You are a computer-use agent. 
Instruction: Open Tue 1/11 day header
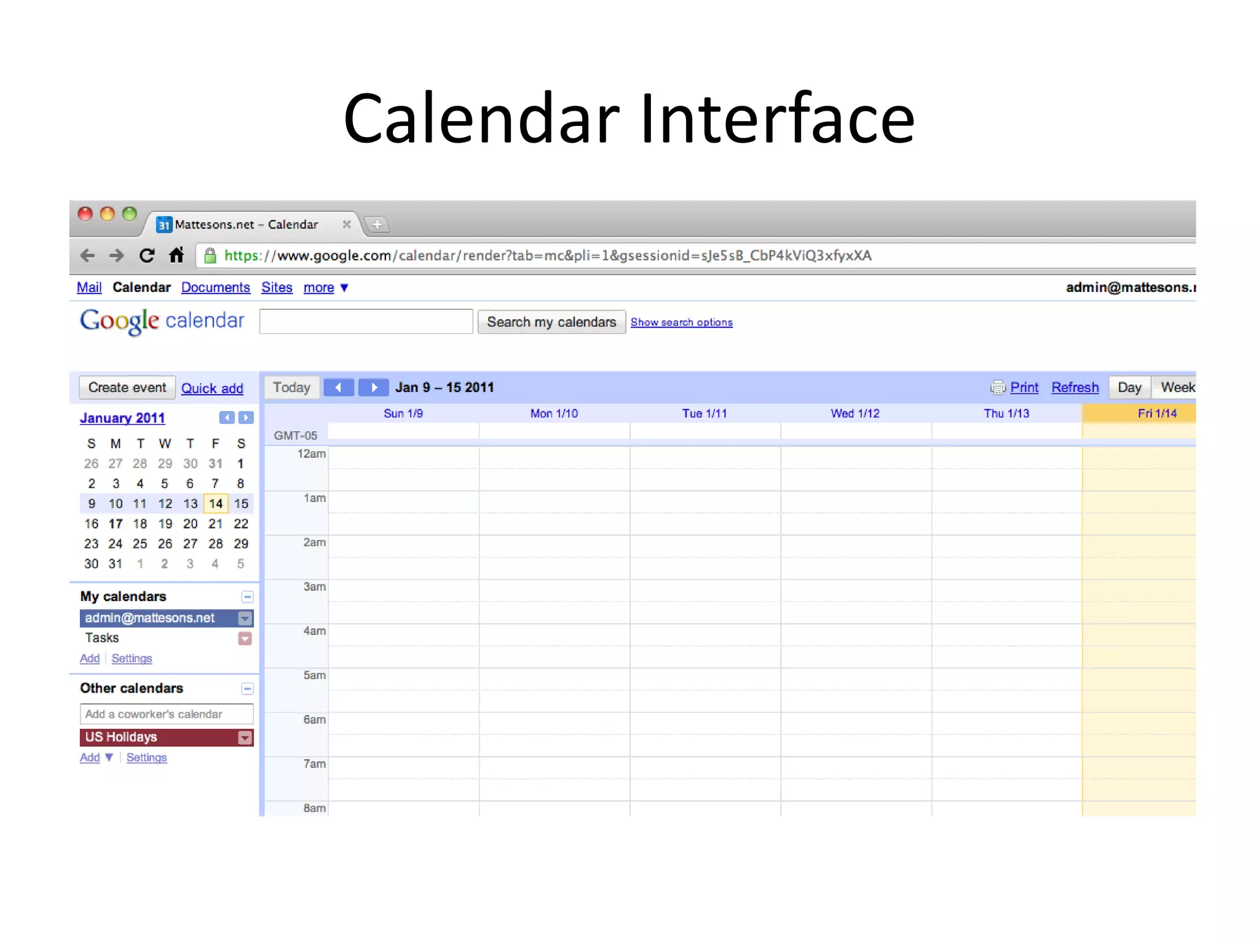click(704, 414)
